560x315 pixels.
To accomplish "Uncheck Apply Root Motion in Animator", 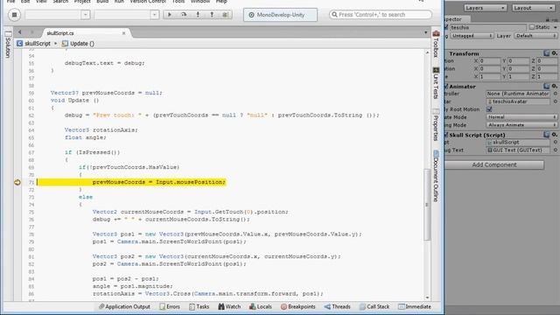I will 489,109.
